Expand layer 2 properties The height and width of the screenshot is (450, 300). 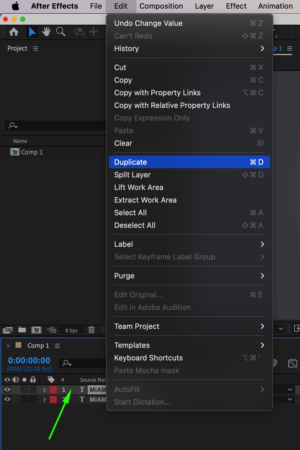click(44, 399)
